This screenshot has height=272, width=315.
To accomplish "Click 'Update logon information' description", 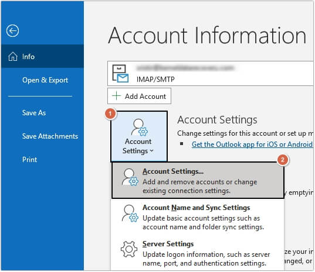I will coord(206,259).
